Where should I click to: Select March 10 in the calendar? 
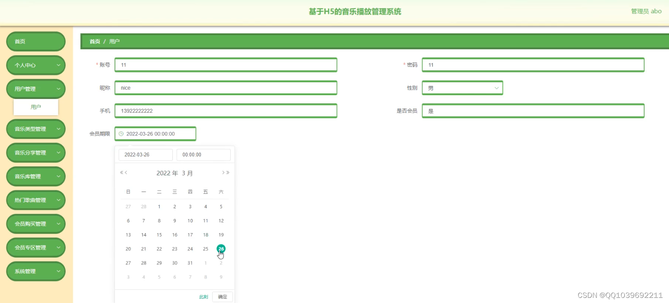190,221
